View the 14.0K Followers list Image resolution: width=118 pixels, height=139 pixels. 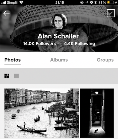point(39,44)
